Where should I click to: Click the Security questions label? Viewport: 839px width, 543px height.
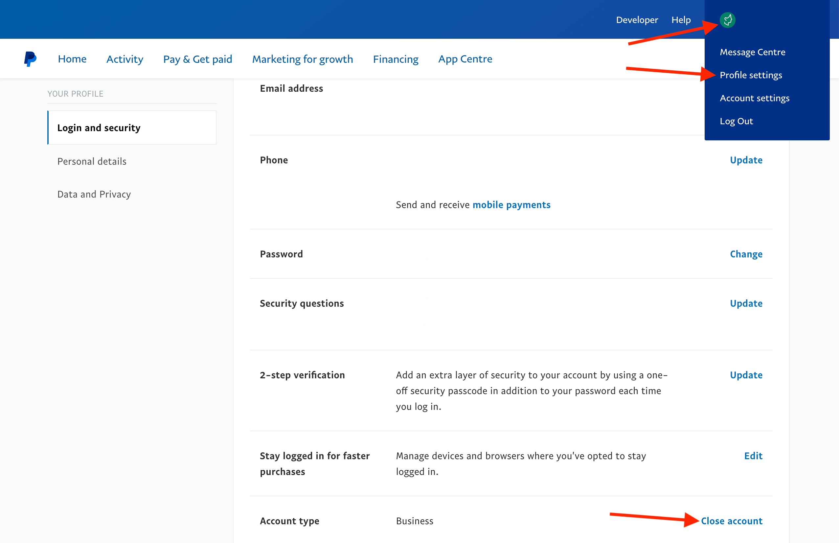click(302, 303)
